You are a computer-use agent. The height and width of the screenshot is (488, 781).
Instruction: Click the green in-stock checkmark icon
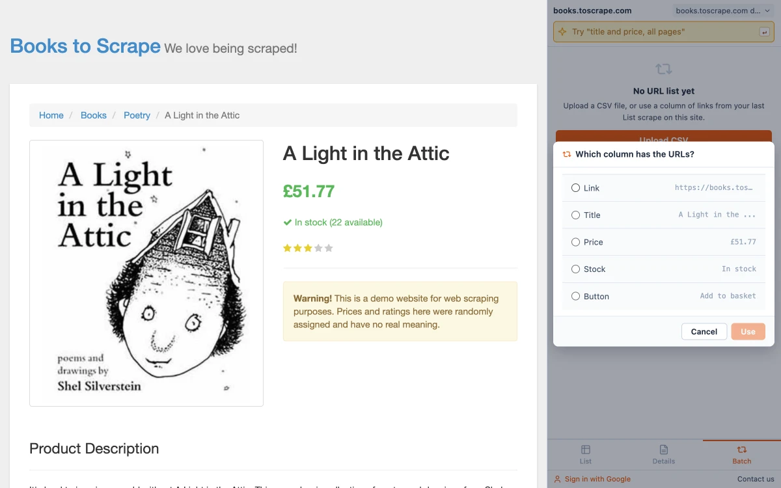tap(287, 223)
